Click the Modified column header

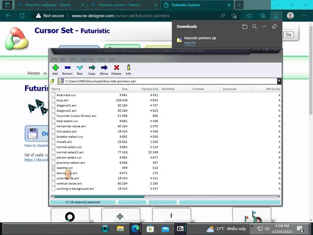click(x=175, y=89)
